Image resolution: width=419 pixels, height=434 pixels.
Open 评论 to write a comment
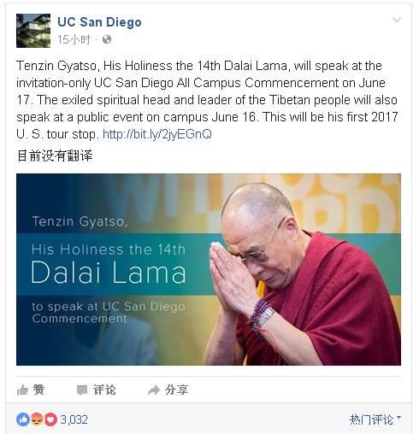[104, 390]
